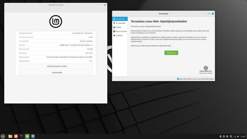Open Update Manager shield tray icon
The image size is (247, 139).
pos(227,136)
